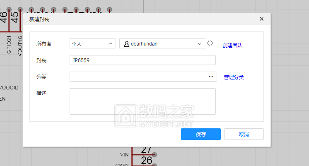Open category picker ellipsis button

(x=211, y=77)
